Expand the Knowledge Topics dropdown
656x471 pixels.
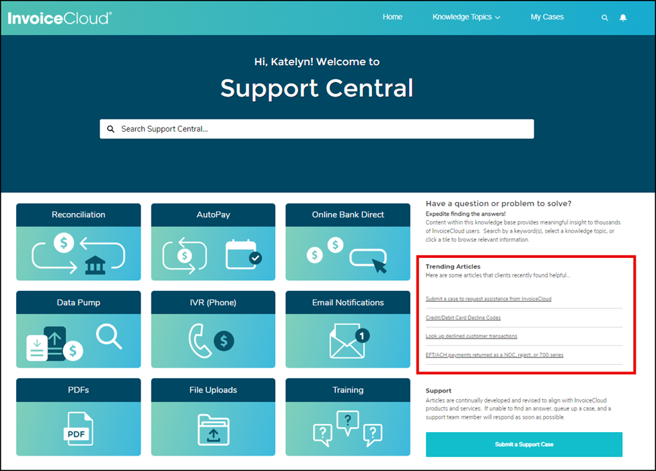tap(466, 17)
